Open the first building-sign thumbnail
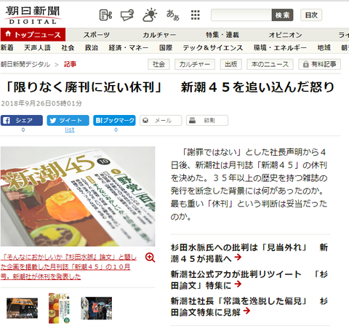This screenshot has width=349, height=331. [x=22, y=308]
